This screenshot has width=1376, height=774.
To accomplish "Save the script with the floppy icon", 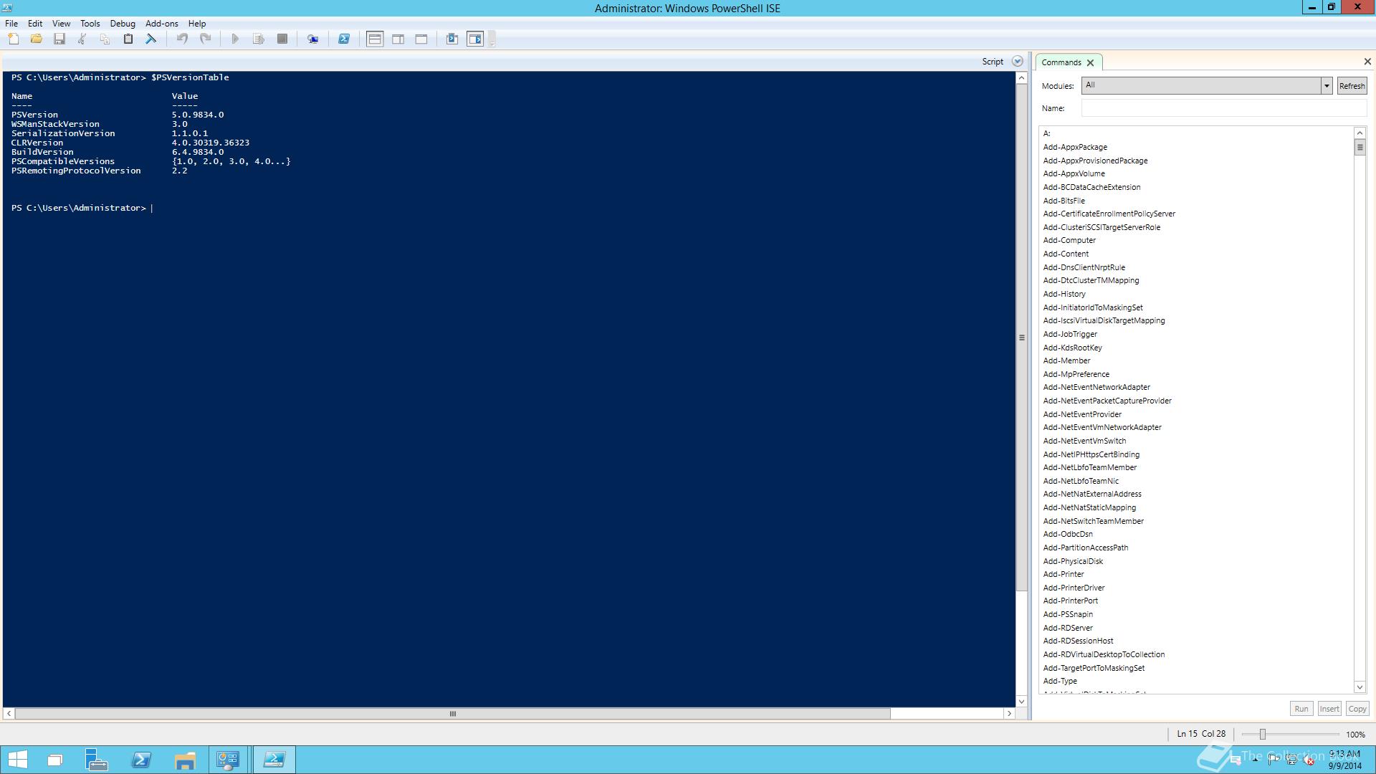I will tap(59, 39).
